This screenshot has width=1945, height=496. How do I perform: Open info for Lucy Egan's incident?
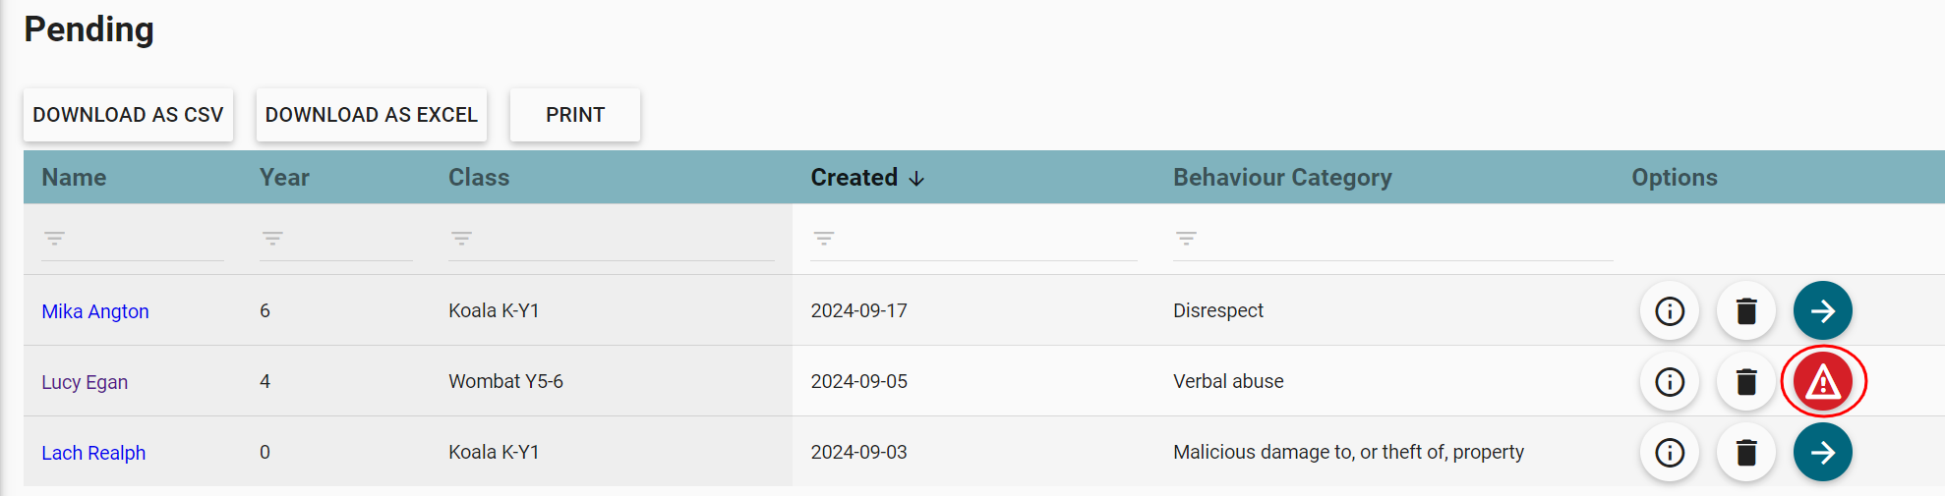(1670, 382)
